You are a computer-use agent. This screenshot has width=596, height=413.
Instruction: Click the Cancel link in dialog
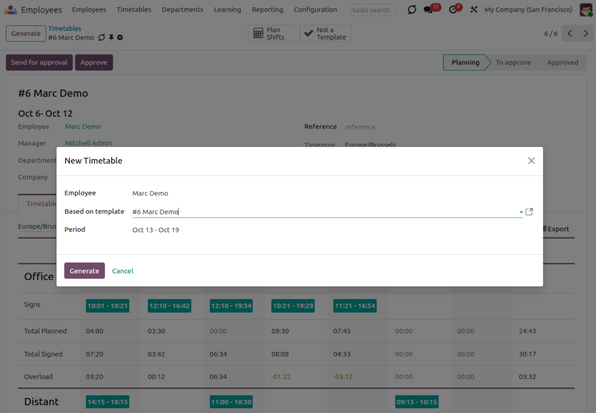click(x=122, y=271)
